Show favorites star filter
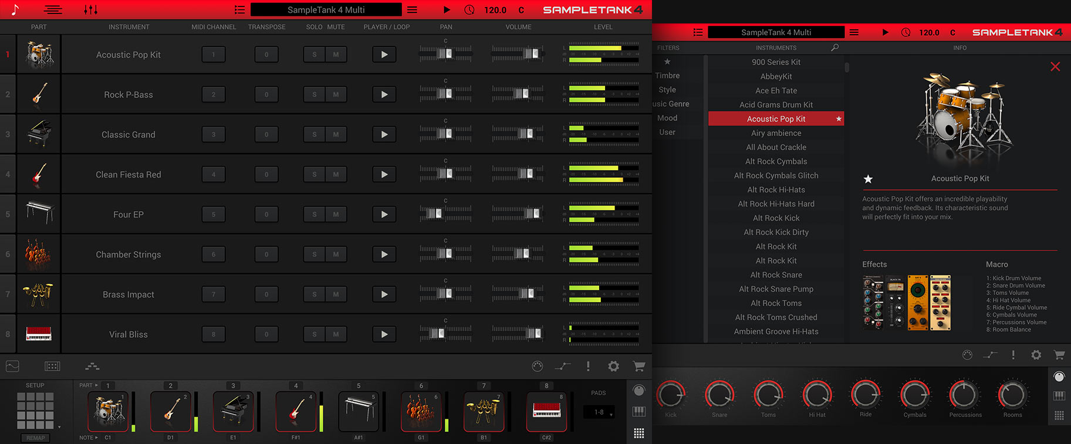This screenshot has width=1071, height=444. click(667, 62)
